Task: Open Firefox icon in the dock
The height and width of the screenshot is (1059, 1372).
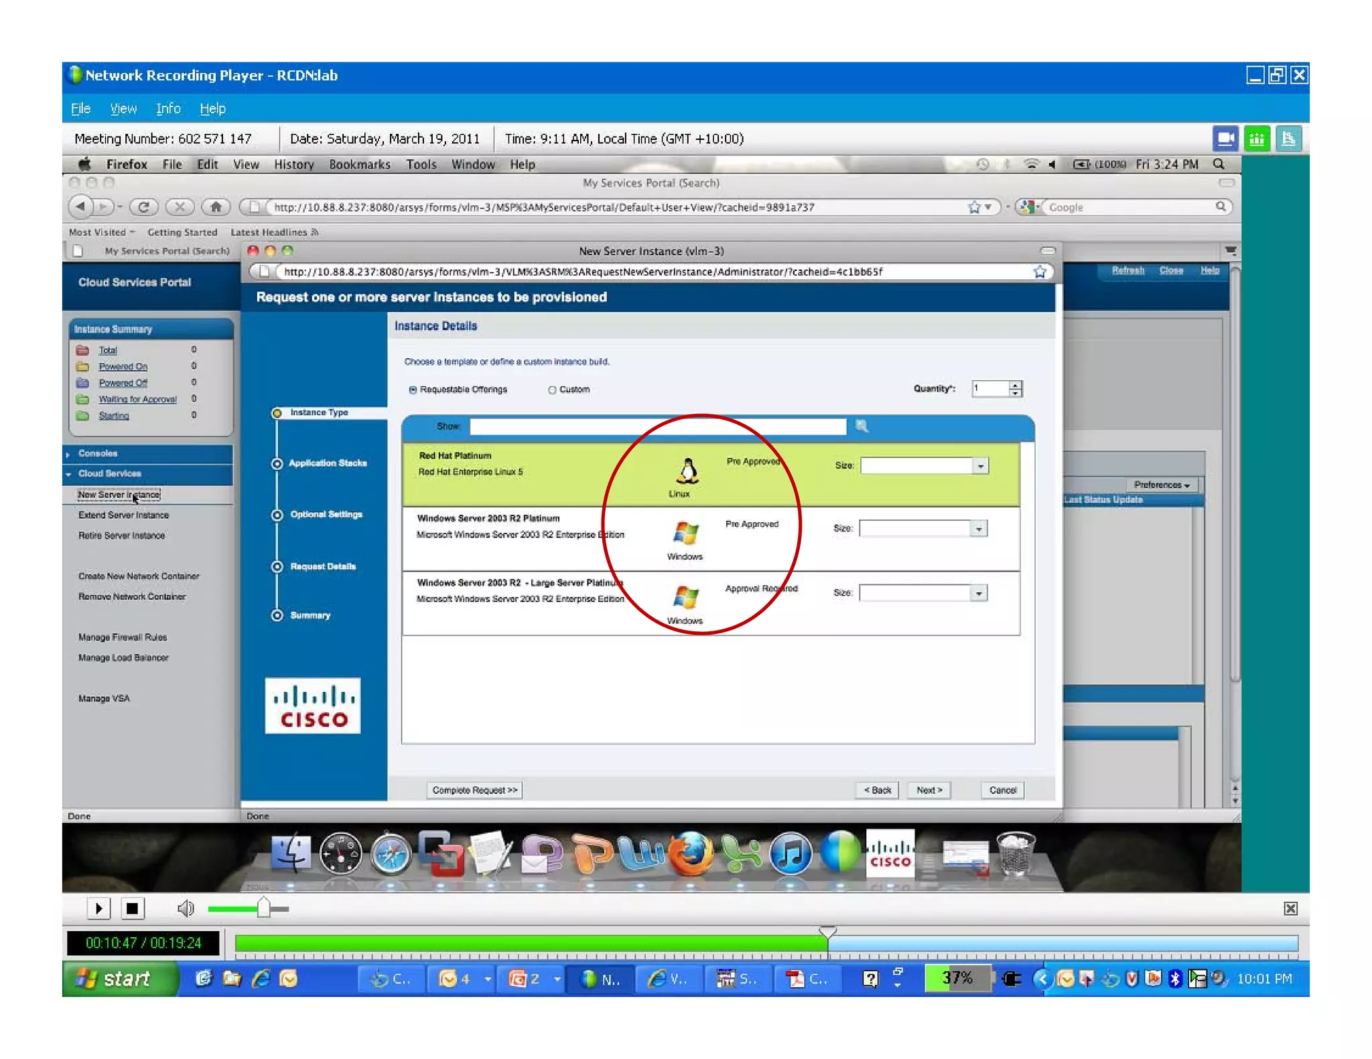Action: [x=691, y=854]
